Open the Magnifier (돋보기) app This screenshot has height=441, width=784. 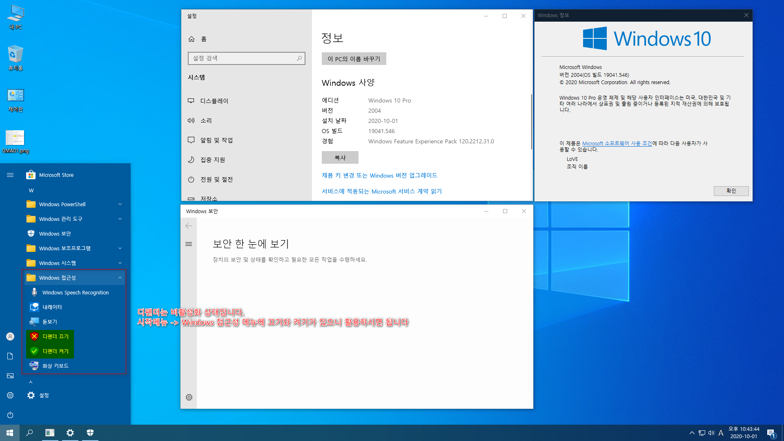click(49, 322)
